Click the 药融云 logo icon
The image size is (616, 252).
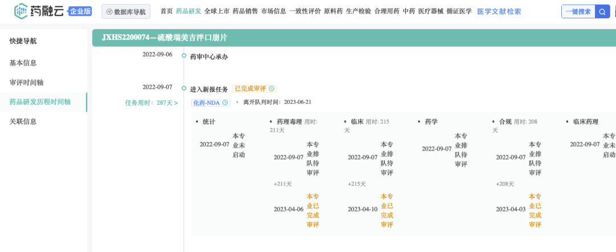tap(21, 11)
